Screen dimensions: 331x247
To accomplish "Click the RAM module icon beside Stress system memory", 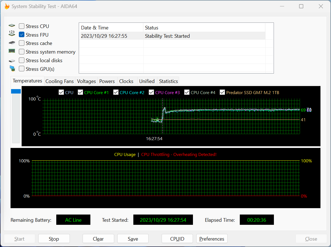I will (12, 51).
